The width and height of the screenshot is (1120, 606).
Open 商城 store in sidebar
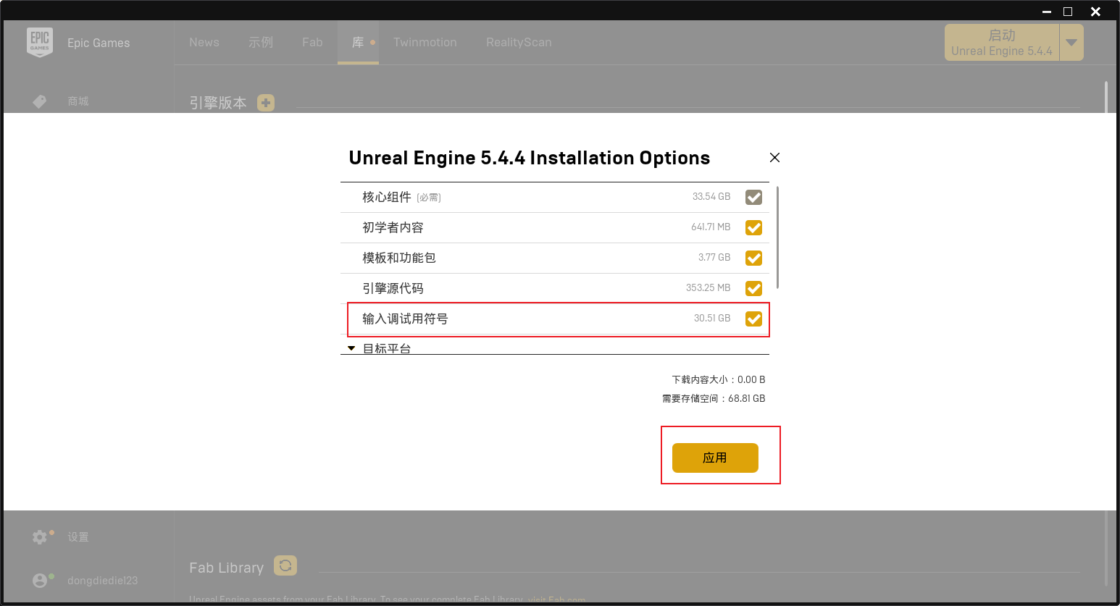[x=78, y=101]
